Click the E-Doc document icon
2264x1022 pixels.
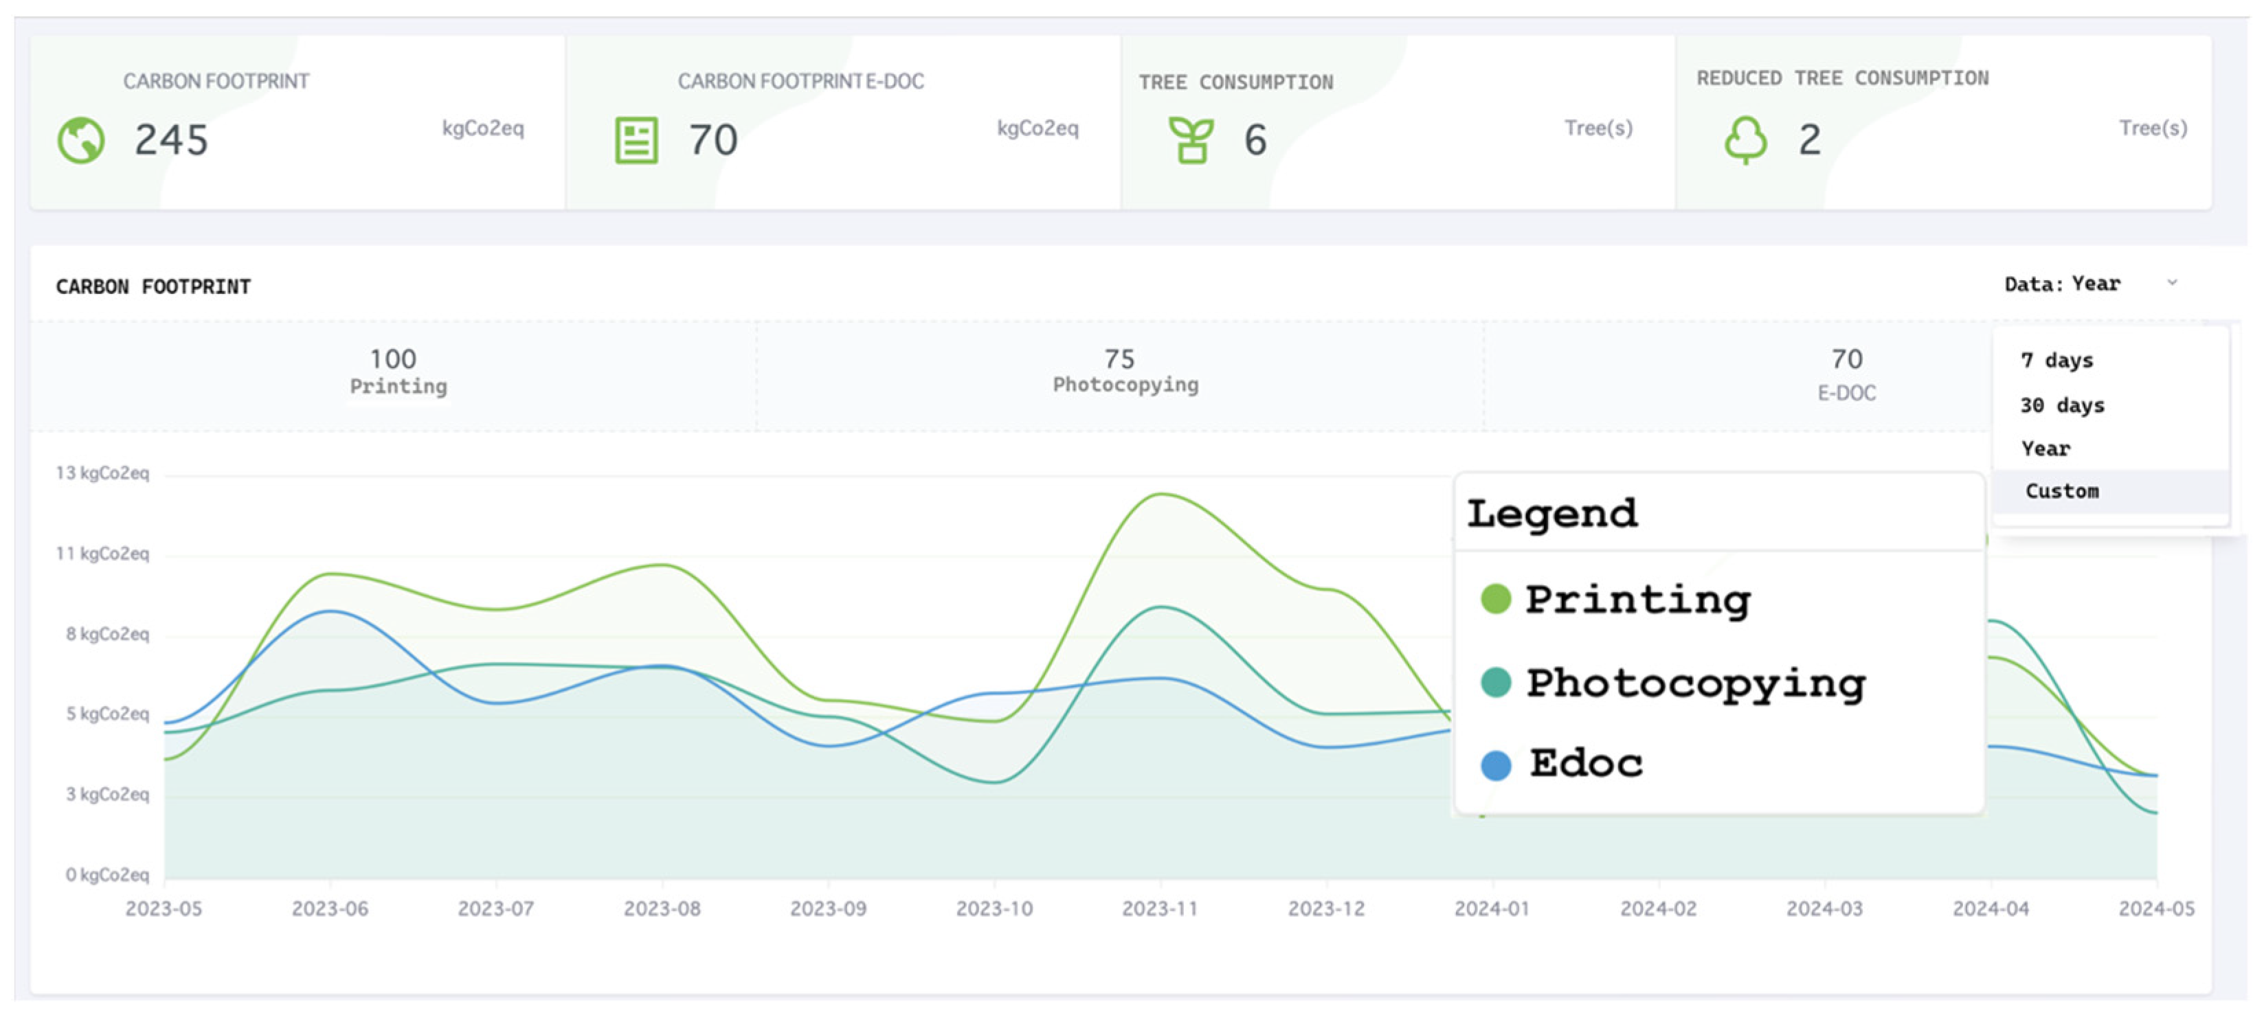(x=636, y=141)
